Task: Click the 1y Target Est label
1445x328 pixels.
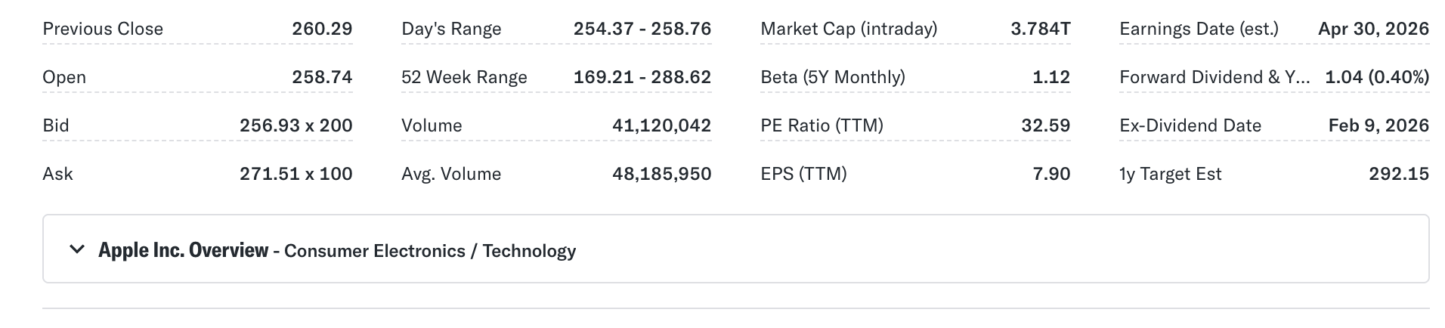Action: coord(1170,174)
